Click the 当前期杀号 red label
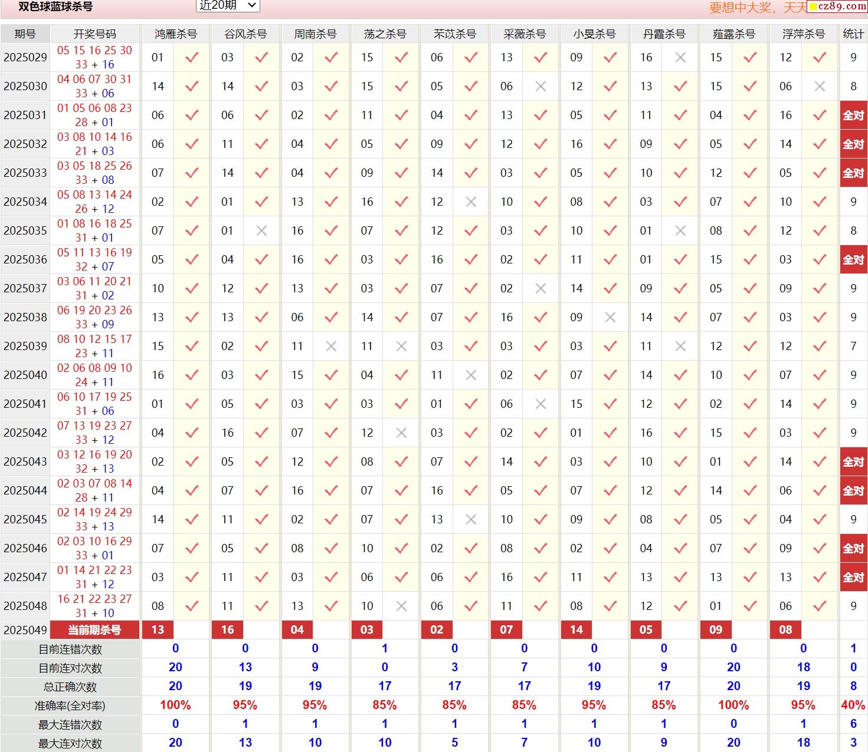Viewport: 868px width, 752px height. [x=95, y=630]
